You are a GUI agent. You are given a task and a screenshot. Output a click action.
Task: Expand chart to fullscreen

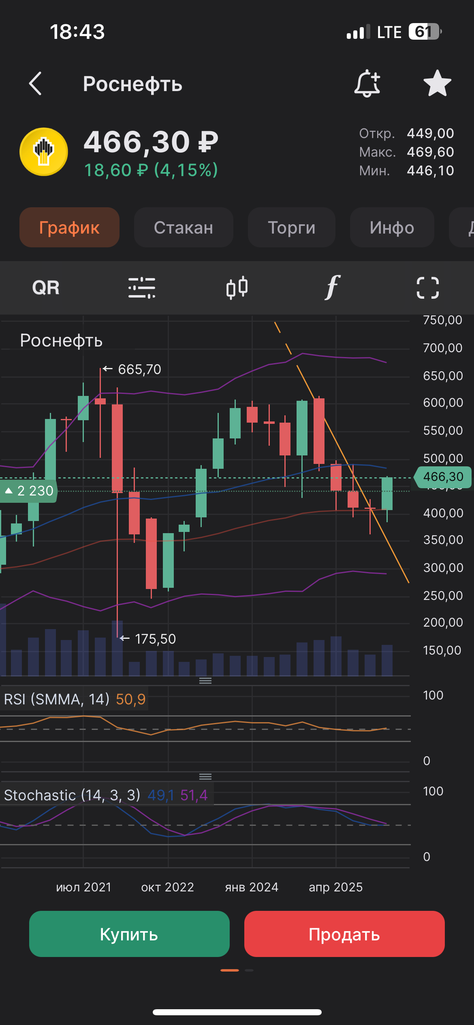click(x=428, y=288)
